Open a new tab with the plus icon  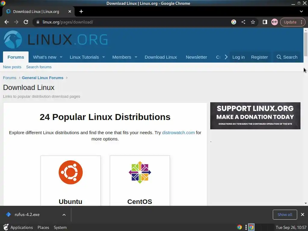[81, 12]
